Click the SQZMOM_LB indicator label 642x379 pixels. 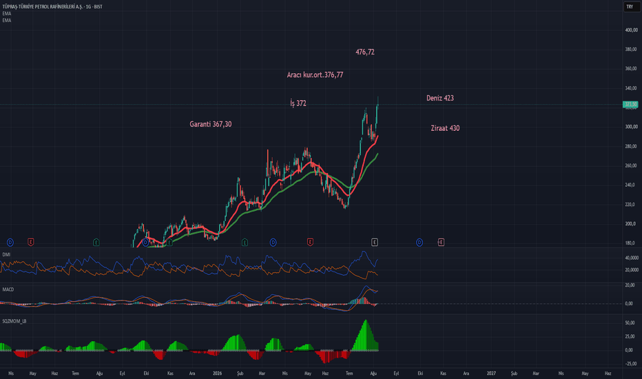[x=14, y=321]
